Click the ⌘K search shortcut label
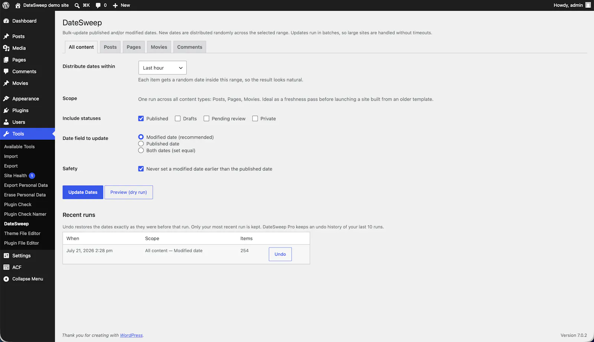The height and width of the screenshot is (342, 594). (86, 5)
